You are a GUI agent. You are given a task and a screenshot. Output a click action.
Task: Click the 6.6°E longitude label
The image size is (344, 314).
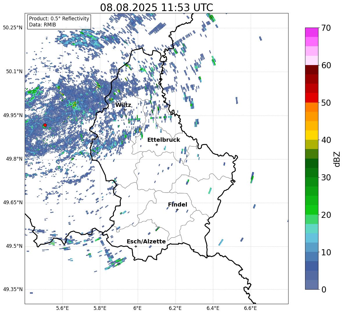coord(250,308)
